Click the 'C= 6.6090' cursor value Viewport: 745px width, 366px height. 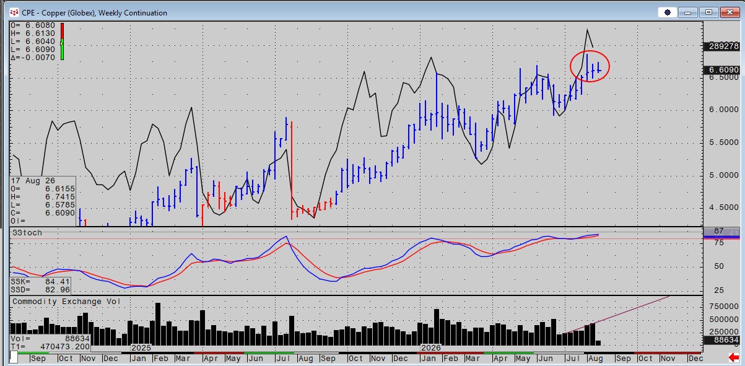tap(43, 212)
